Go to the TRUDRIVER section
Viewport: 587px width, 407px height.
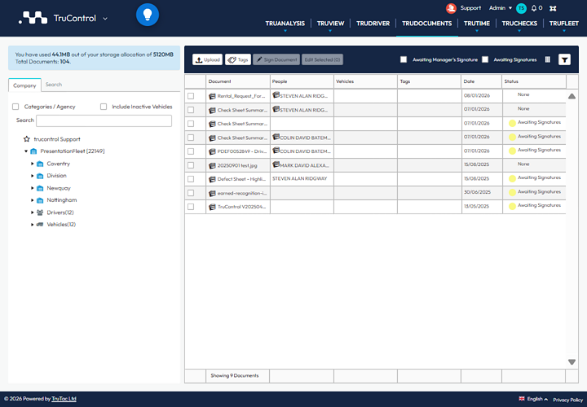tap(373, 24)
